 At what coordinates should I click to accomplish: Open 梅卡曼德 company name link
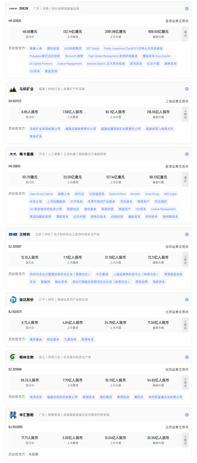tap(26, 154)
